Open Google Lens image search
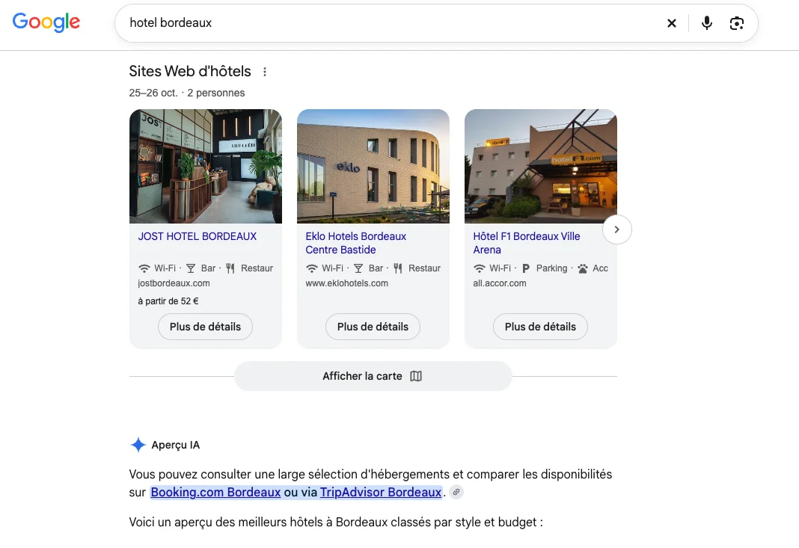The image size is (799, 548). click(x=736, y=23)
